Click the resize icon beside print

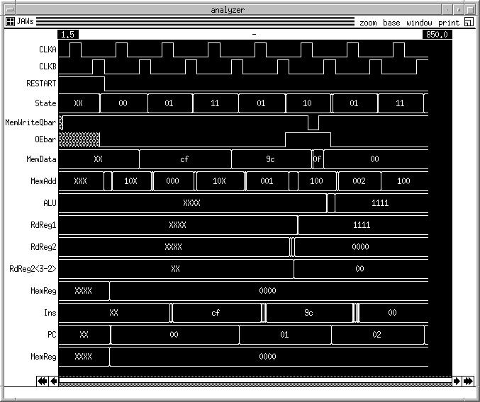pos(469,23)
